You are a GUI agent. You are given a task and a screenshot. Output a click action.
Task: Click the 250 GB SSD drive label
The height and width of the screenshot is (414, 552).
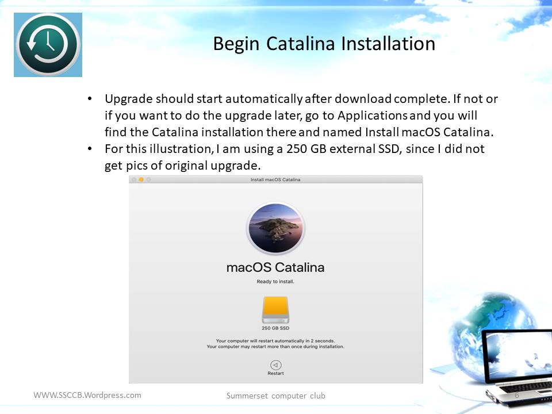pyautogui.click(x=275, y=328)
